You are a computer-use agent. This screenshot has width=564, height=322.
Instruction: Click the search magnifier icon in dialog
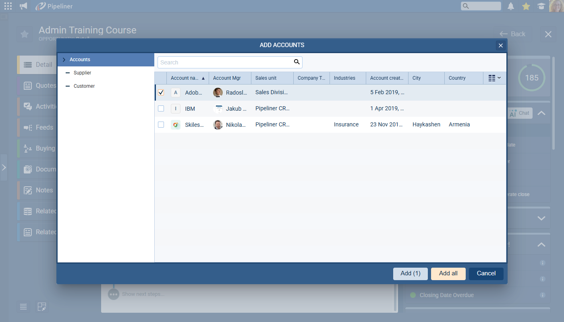point(297,62)
